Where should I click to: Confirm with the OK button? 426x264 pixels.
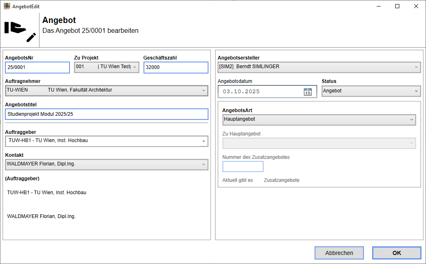[x=396, y=253]
